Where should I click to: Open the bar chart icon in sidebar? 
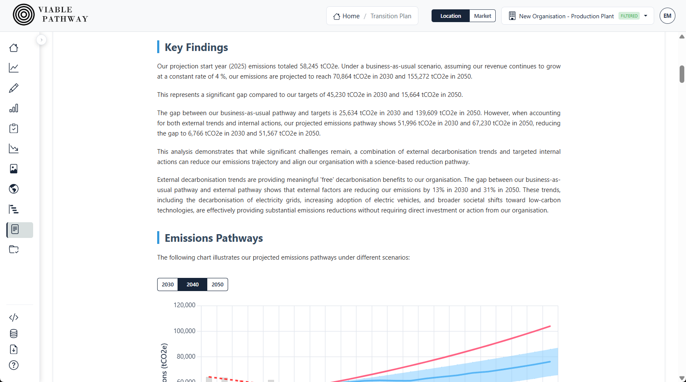pos(14,108)
